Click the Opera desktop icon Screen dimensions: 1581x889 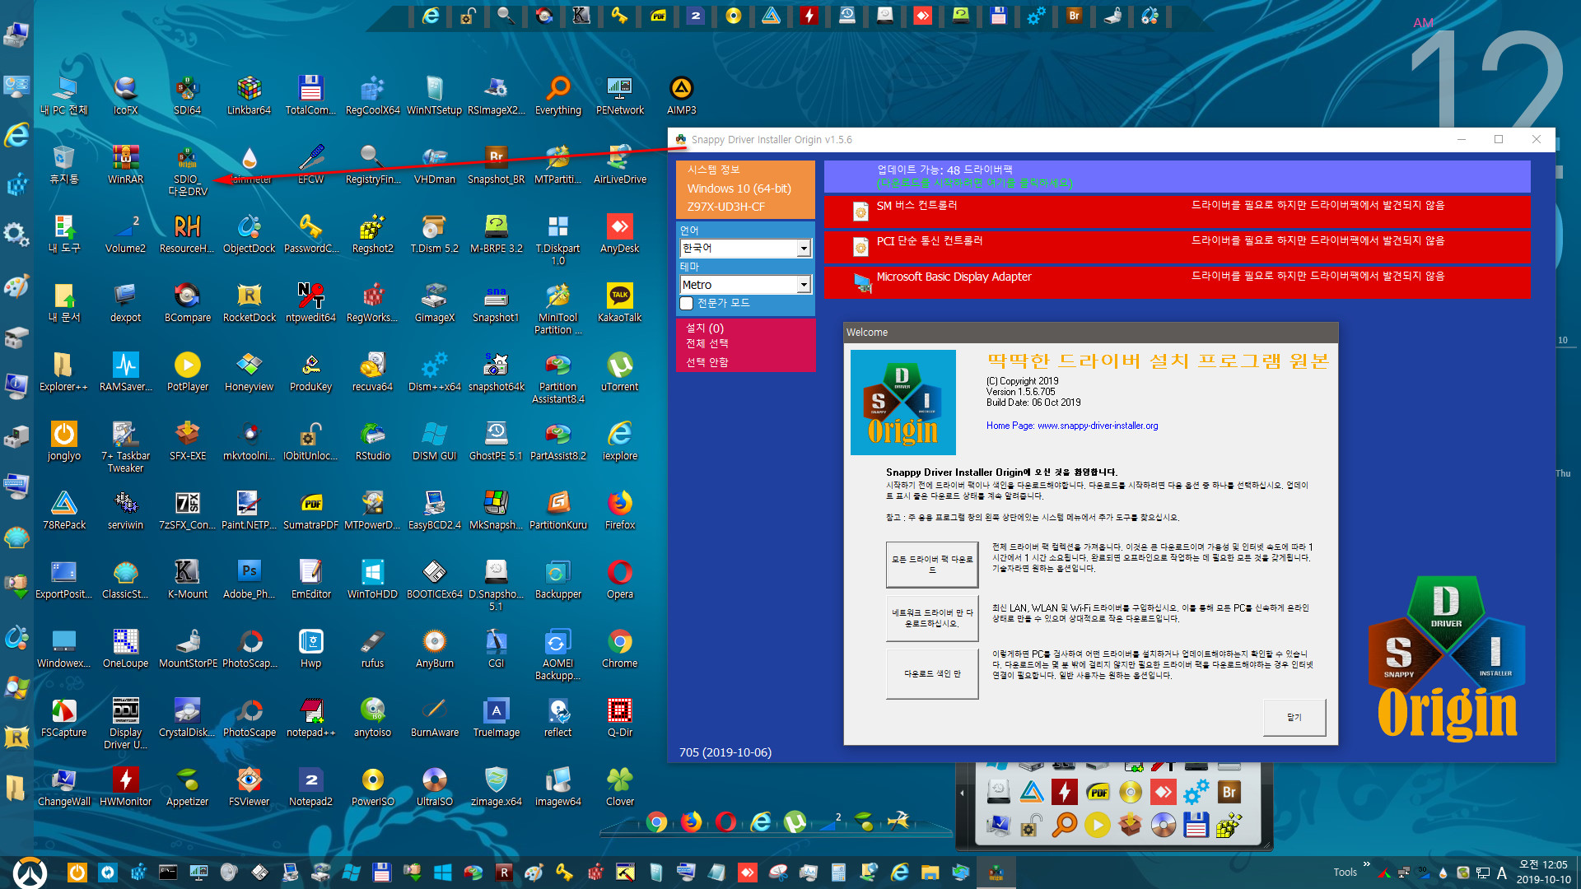click(x=619, y=579)
